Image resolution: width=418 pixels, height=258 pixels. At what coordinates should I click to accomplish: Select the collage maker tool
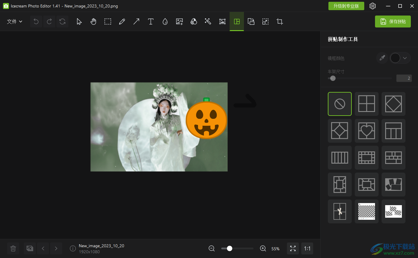tap(237, 21)
